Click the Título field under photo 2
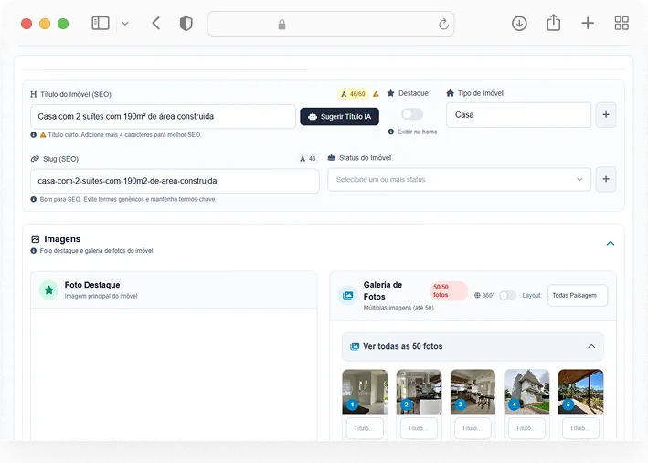This screenshot has height=463, width=648. [x=419, y=428]
